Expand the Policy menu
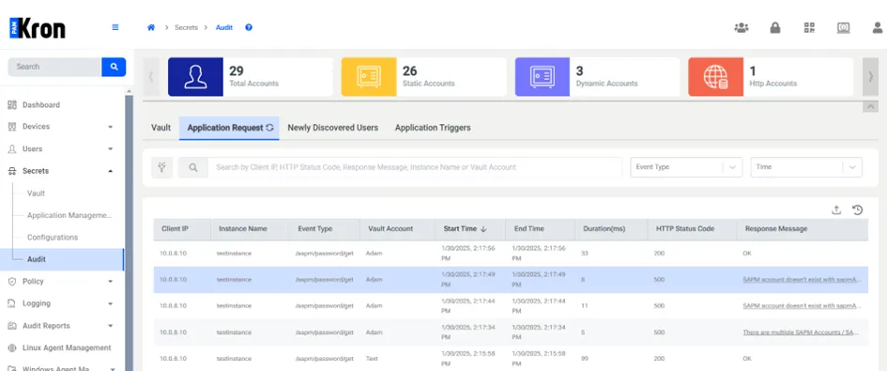The width and height of the screenshot is (887, 371). click(111, 282)
